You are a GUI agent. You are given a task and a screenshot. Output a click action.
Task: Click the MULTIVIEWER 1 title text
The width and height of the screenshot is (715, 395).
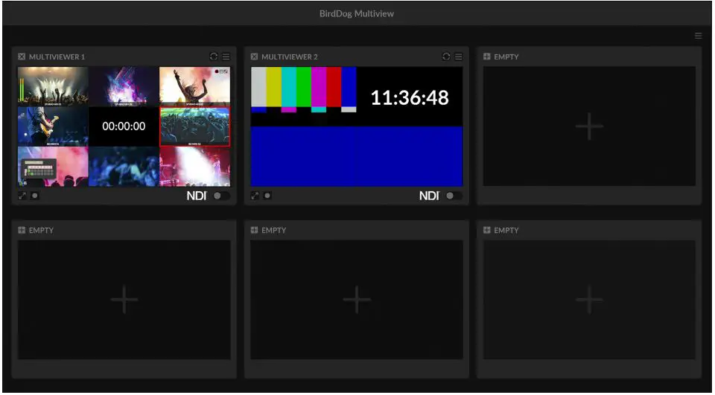[x=57, y=57]
